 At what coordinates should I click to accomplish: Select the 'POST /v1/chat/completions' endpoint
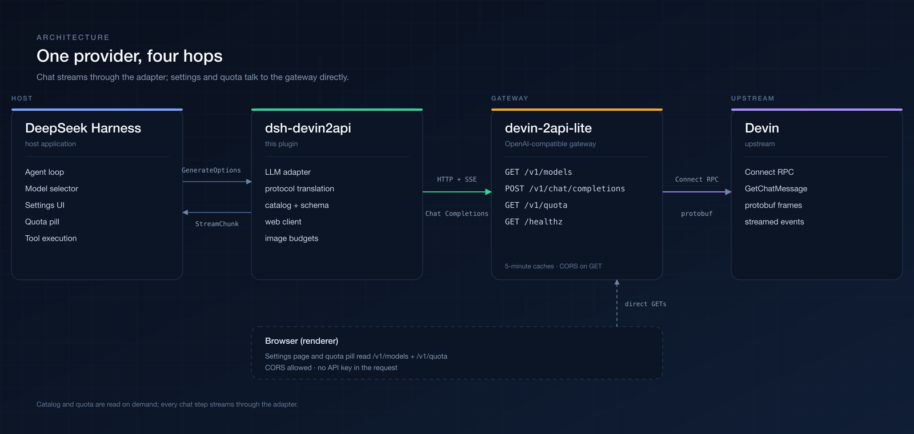565,188
